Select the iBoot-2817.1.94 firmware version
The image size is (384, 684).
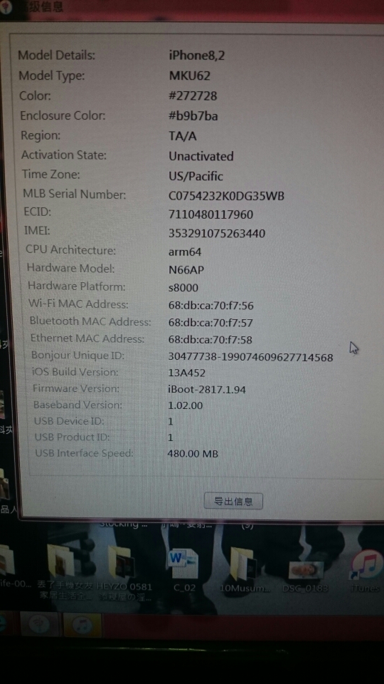pyautogui.click(x=207, y=390)
